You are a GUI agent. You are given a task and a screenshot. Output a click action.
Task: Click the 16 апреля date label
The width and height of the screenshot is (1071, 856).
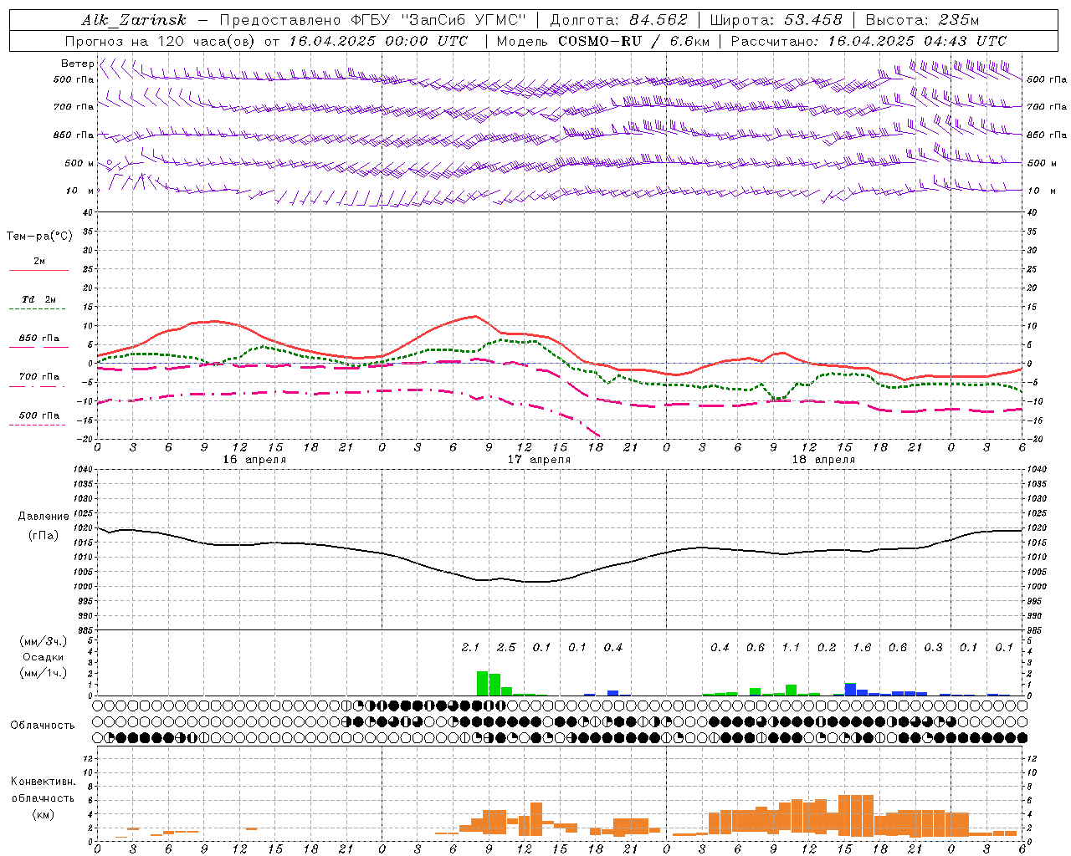[254, 460]
